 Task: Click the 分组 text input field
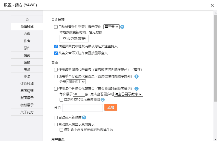(x=83, y=108)
